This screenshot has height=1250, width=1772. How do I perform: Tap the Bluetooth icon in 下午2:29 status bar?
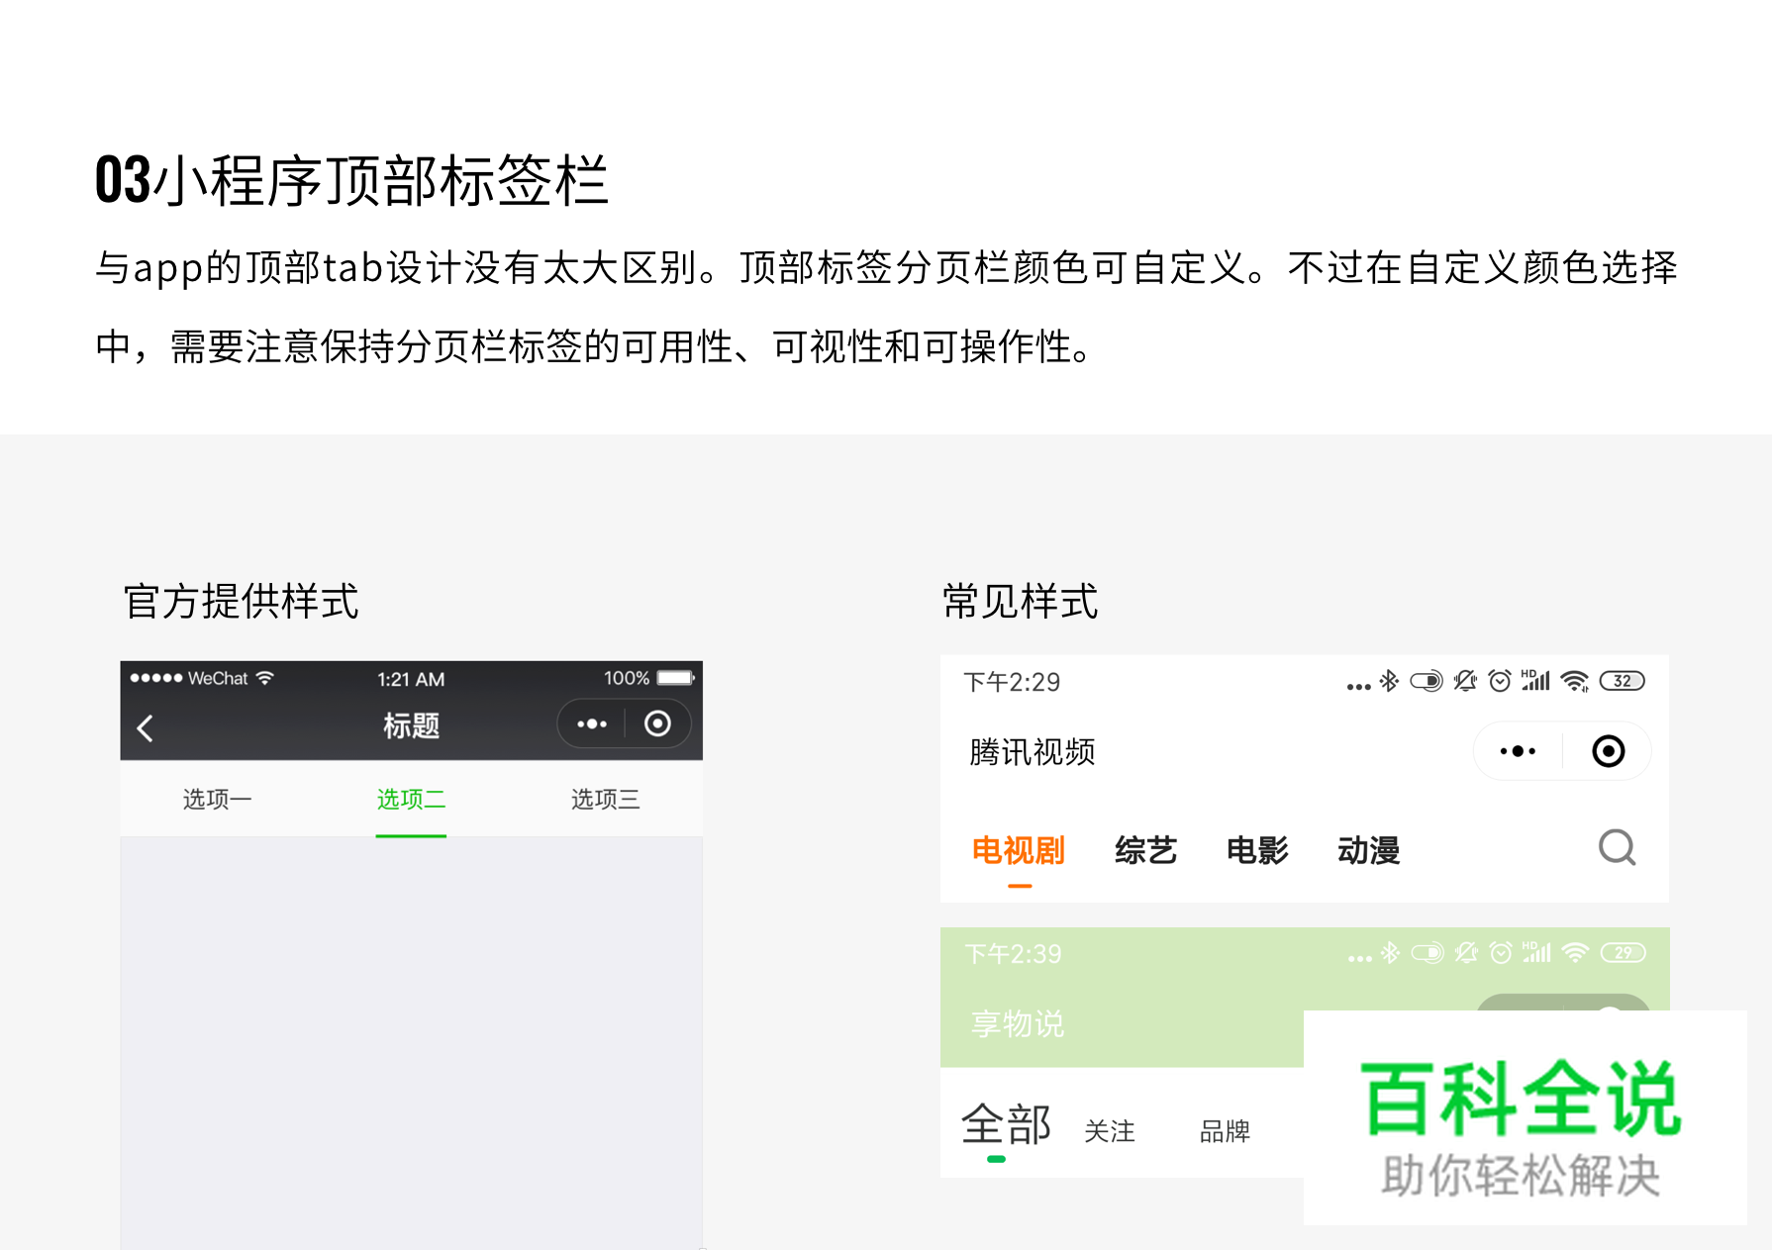(x=1388, y=681)
